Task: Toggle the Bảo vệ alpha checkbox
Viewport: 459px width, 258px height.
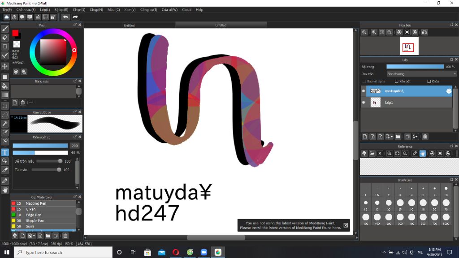Action: tap(364, 82)
